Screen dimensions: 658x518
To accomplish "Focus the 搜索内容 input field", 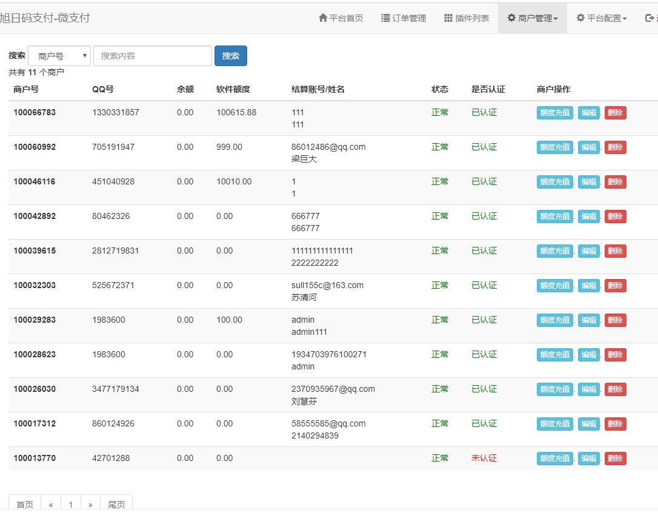I will pyautogui.click(x=152, y=56).
